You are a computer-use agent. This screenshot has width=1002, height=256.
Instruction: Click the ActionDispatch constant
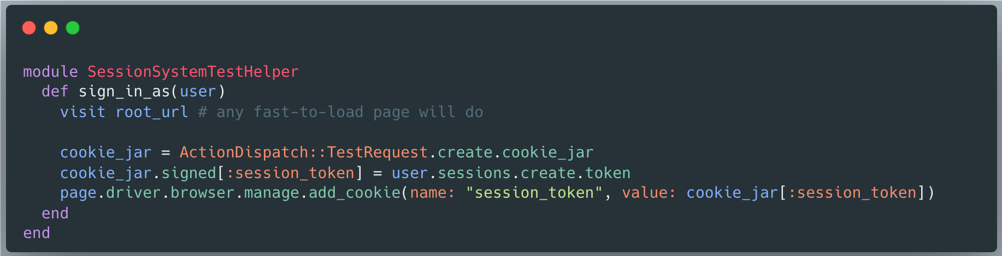point(244,153)
